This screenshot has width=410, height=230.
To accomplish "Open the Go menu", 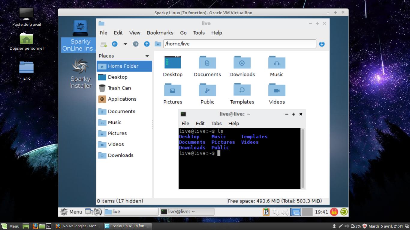I will pos(183,33).
